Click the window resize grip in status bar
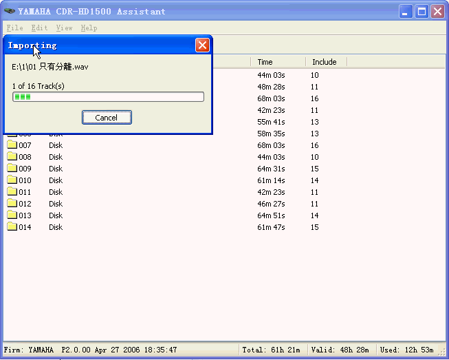 pyautogui.click(x=443, y=352)
